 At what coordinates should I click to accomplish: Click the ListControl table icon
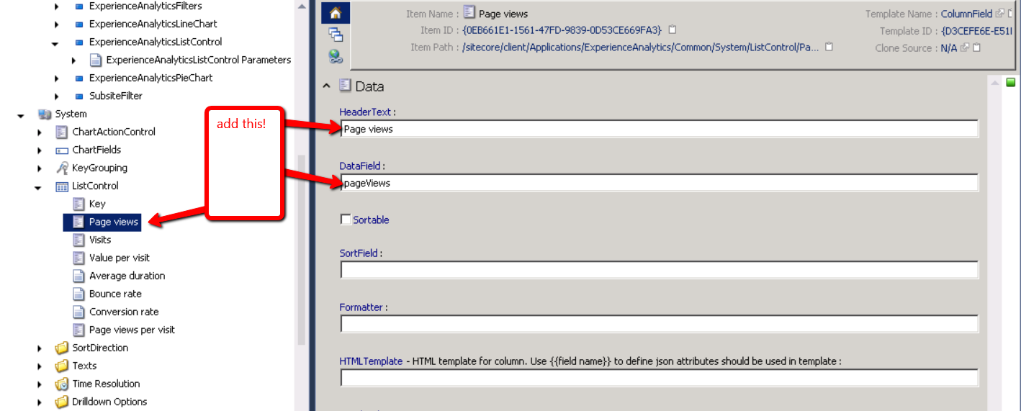pos(62,186)
